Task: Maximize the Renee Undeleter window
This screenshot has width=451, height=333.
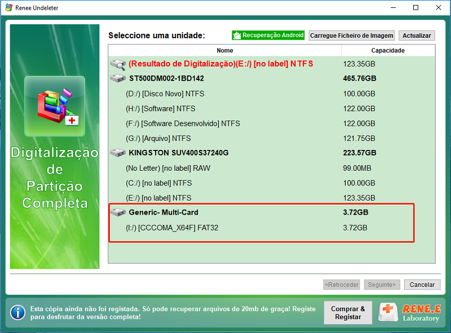Action: (415, 7)
